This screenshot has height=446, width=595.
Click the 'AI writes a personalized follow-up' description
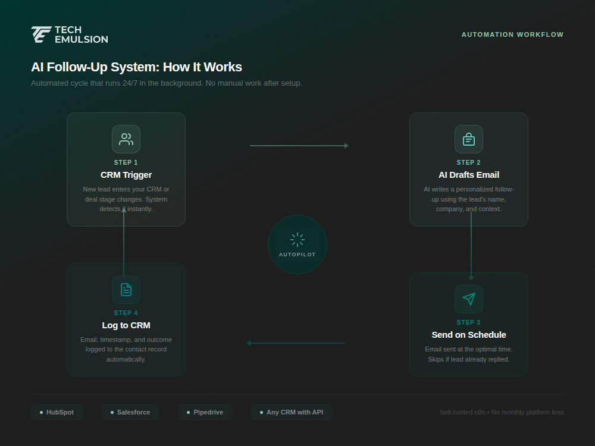point(469,199)
